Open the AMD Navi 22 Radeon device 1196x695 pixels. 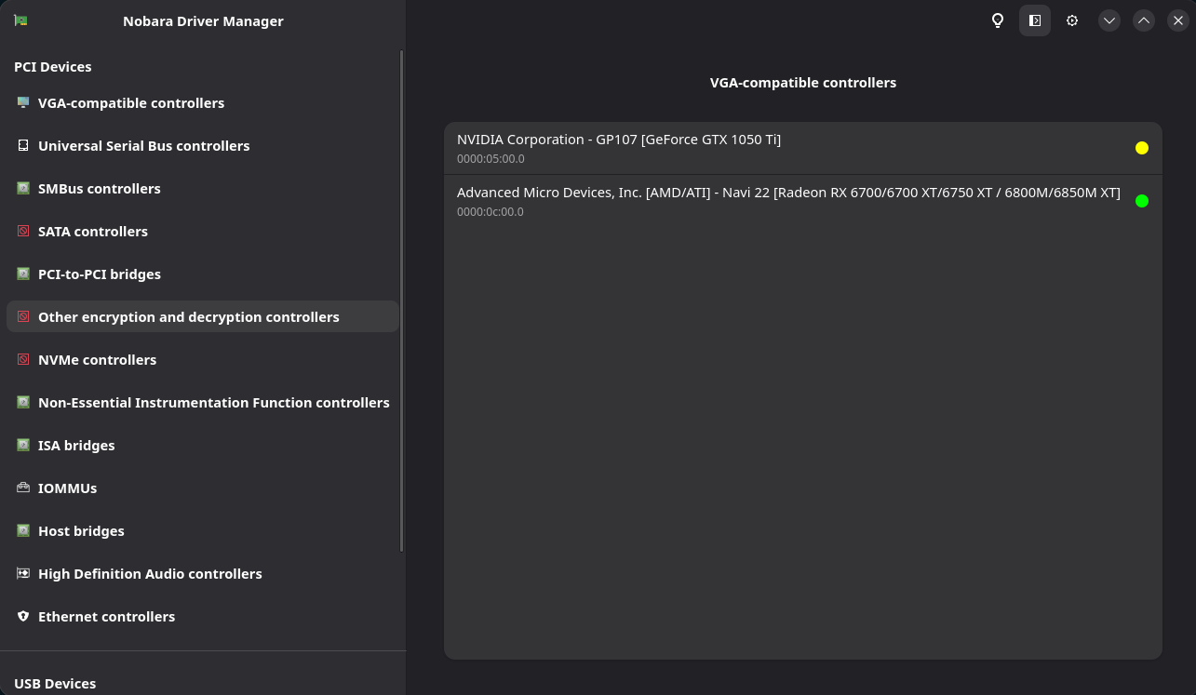pyautogui.click(x=787, y=201)
